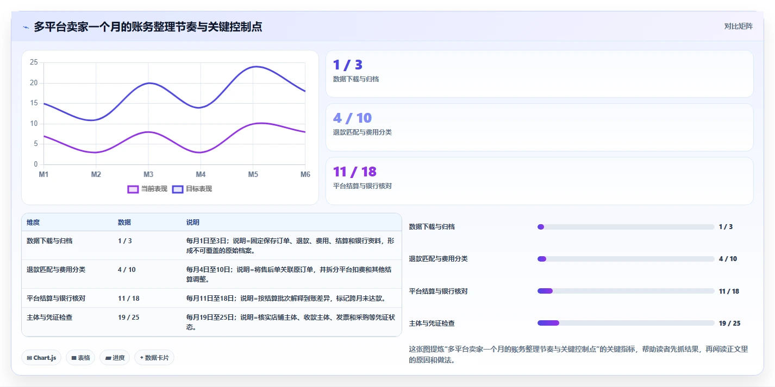The width and height of the screenshot is (775, 387).
Task: Click description starting 每月1日至3日
Action: [x=290, y=245]
